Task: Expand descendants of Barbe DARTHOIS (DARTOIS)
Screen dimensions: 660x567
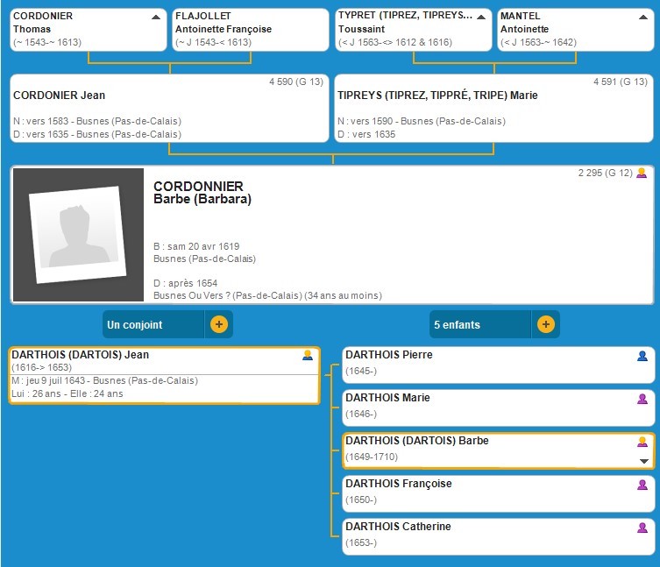Action: [644, 461]
